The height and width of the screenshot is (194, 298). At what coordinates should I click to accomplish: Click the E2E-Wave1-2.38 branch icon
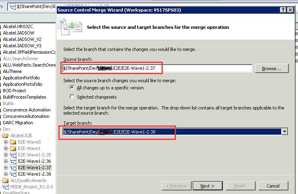(13, 174)
